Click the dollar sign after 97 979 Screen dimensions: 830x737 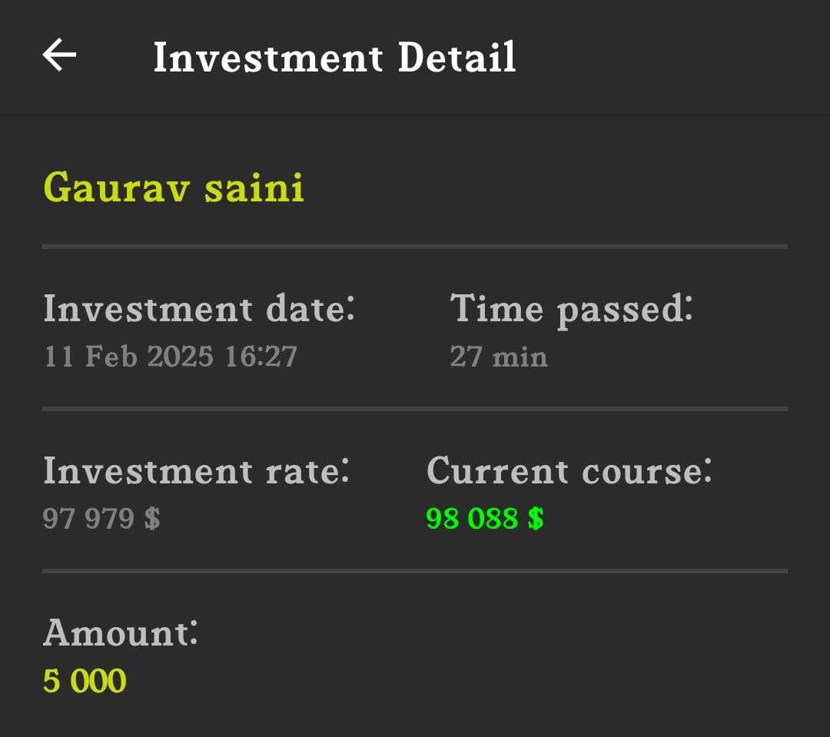pos(152,519)
